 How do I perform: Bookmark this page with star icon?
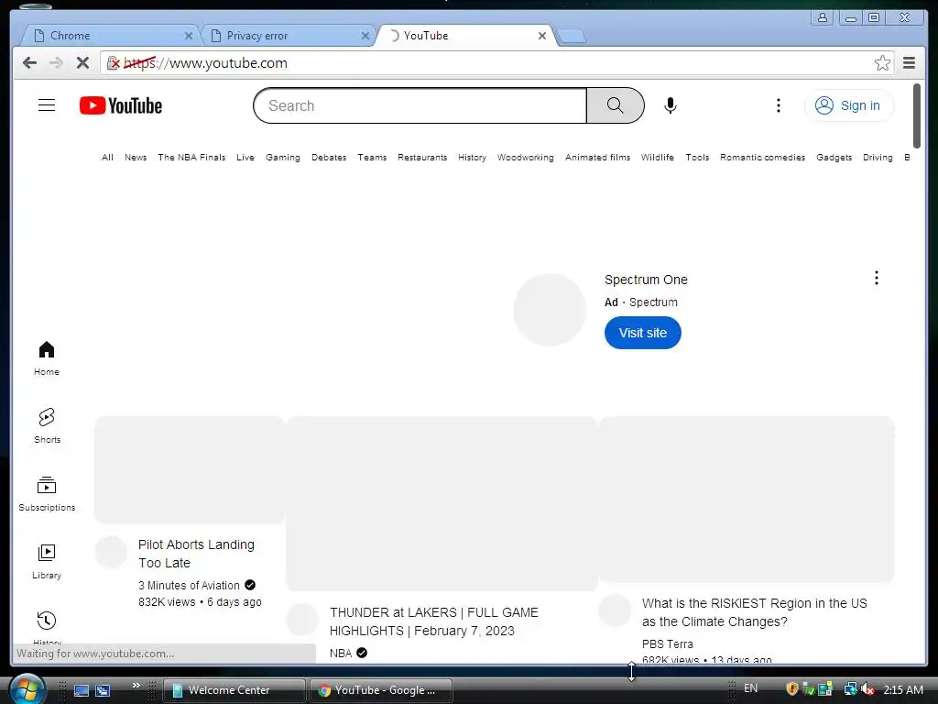(x=882, y=63)
